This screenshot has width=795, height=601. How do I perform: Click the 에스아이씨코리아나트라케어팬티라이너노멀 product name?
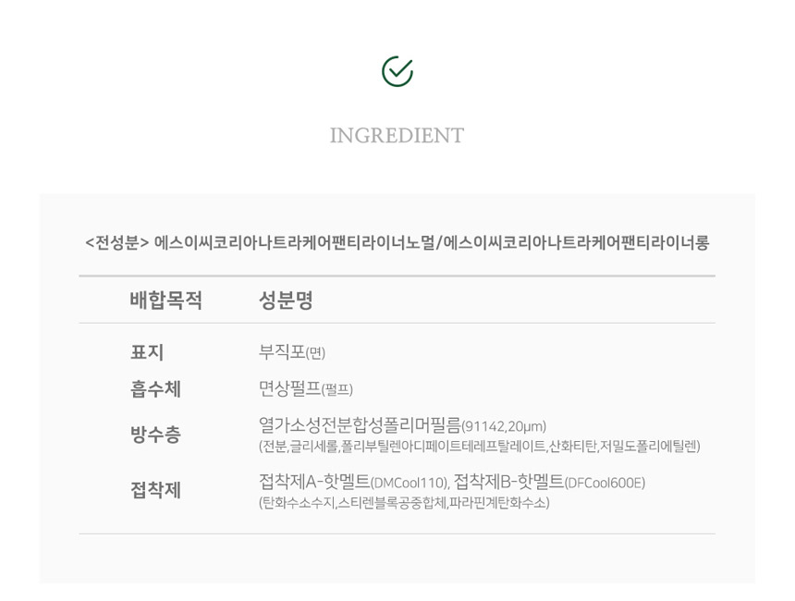(294, 243)
